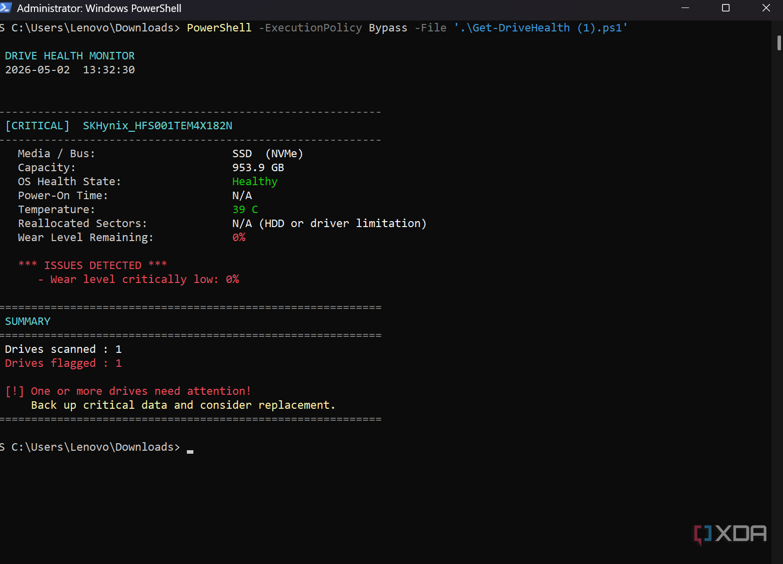Click the Get-DriveHealth (1).ps1 script path
The height and width of the screenshot is (564, 783).
coord(541,28)
